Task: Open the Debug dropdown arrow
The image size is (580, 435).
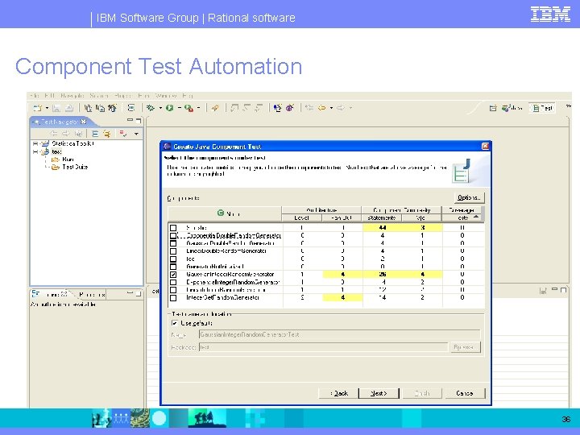Action: click(160, 108)
